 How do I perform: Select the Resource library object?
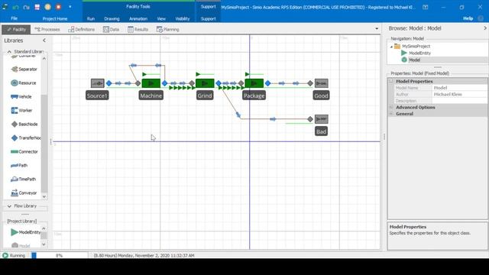(x=24, y=83)
